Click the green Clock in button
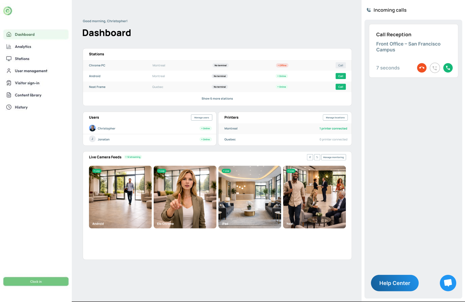 pos(36,282)
